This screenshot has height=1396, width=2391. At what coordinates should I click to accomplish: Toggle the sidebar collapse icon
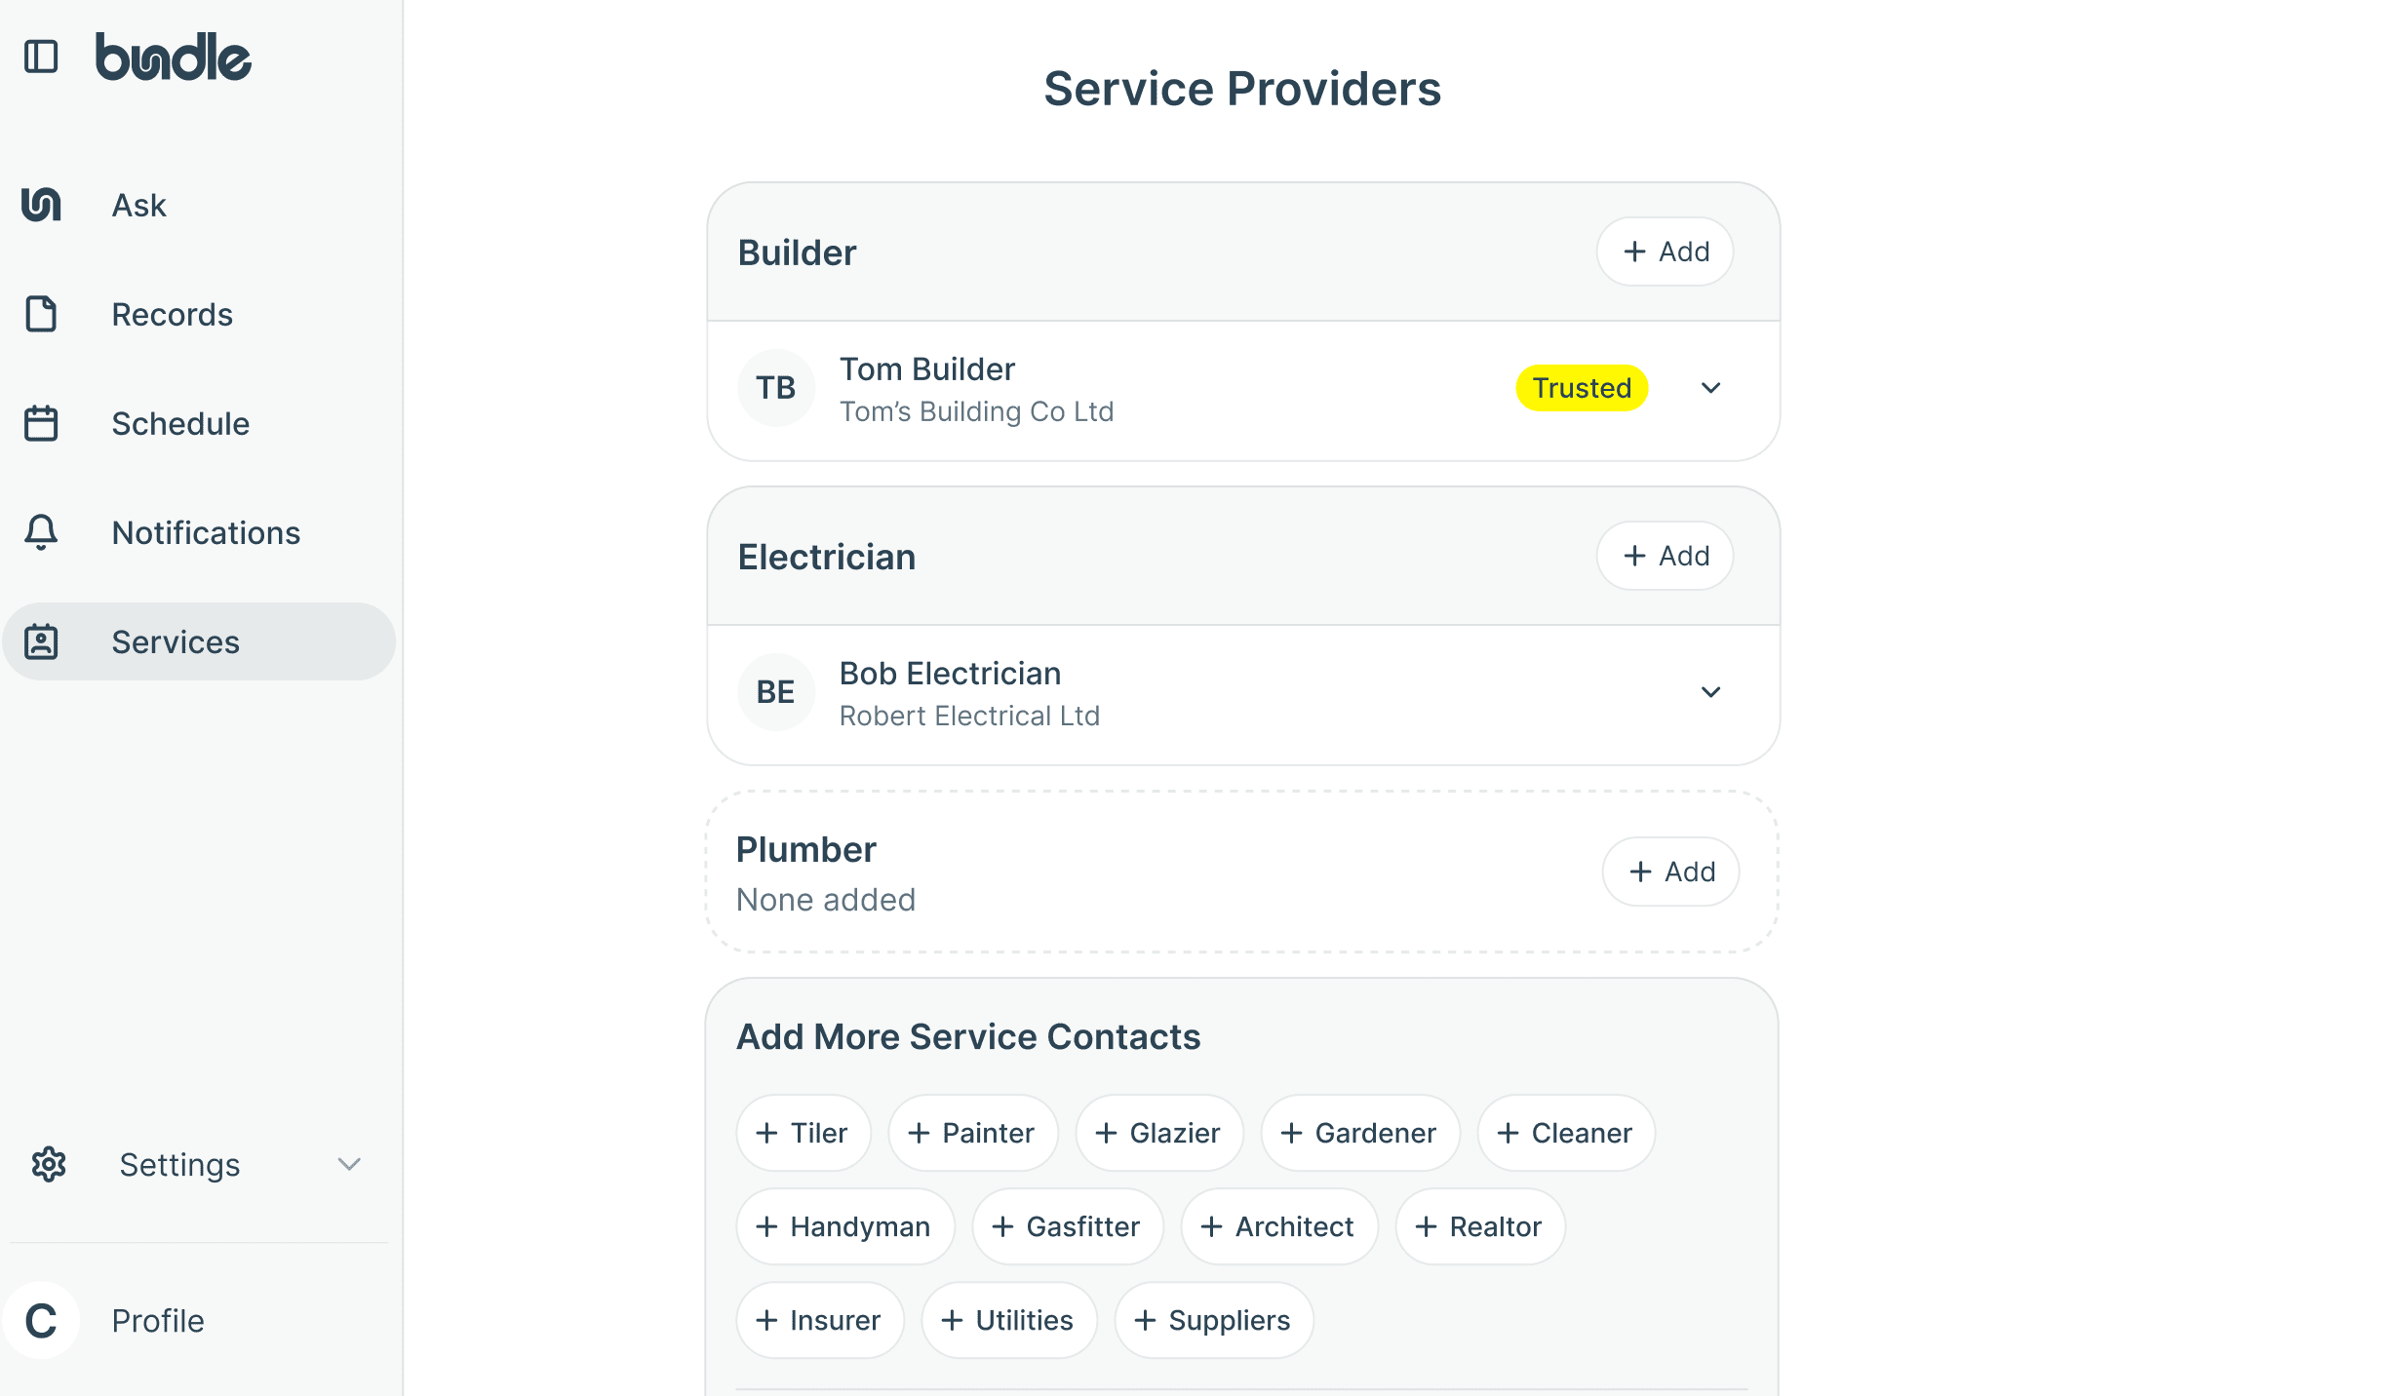41,58
